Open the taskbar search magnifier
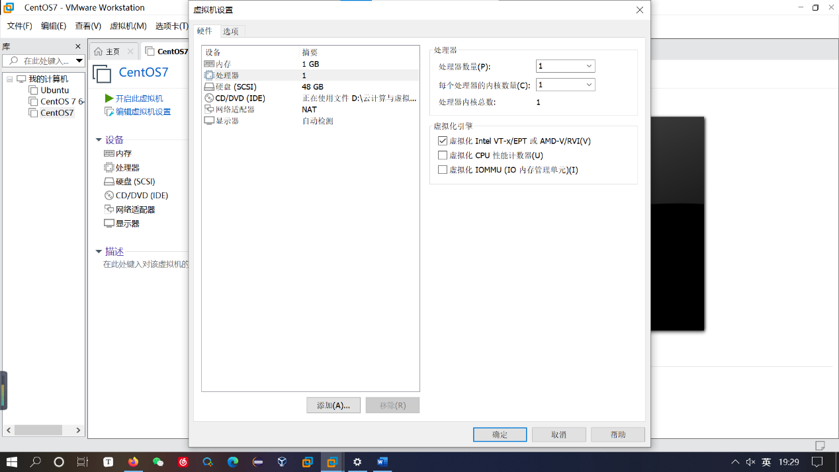The height and width of the screenshot is (472, 839). click(x=36, y=462)
